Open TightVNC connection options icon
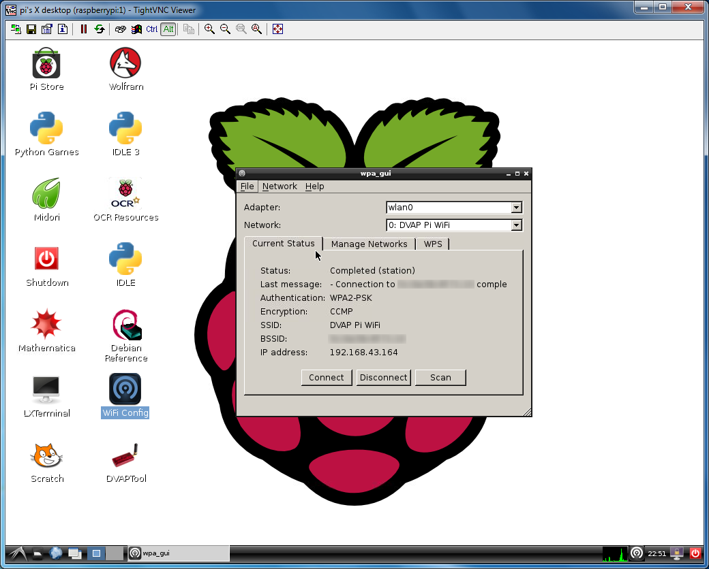This screenshot has width=709, height=569. [47, 29]
